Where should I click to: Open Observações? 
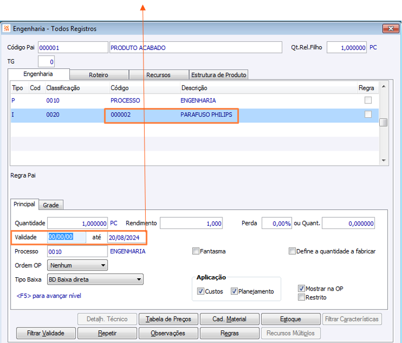pyautogui.click(x=168, y=333)
